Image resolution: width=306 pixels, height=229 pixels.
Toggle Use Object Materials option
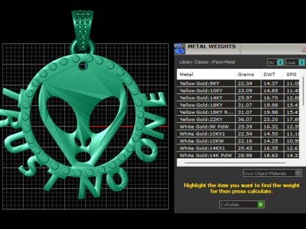click(272, 173)
